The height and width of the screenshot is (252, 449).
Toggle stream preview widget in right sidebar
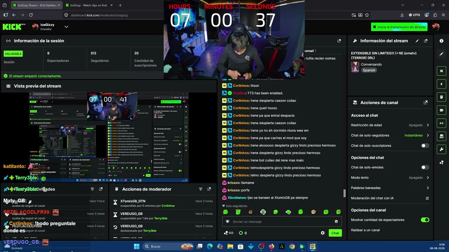pyautogui.click(x=441, y=71)
